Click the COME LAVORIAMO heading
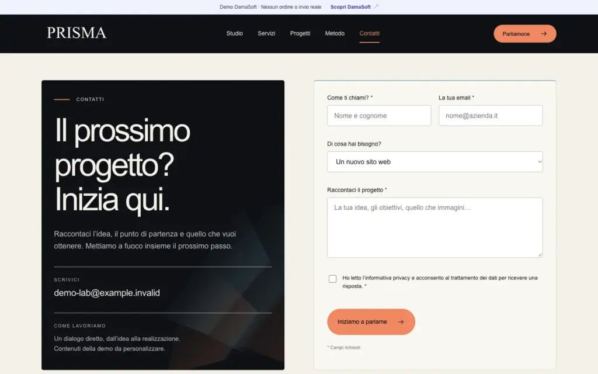Viewport: 598px width, 374px height. tap(79, 326)
